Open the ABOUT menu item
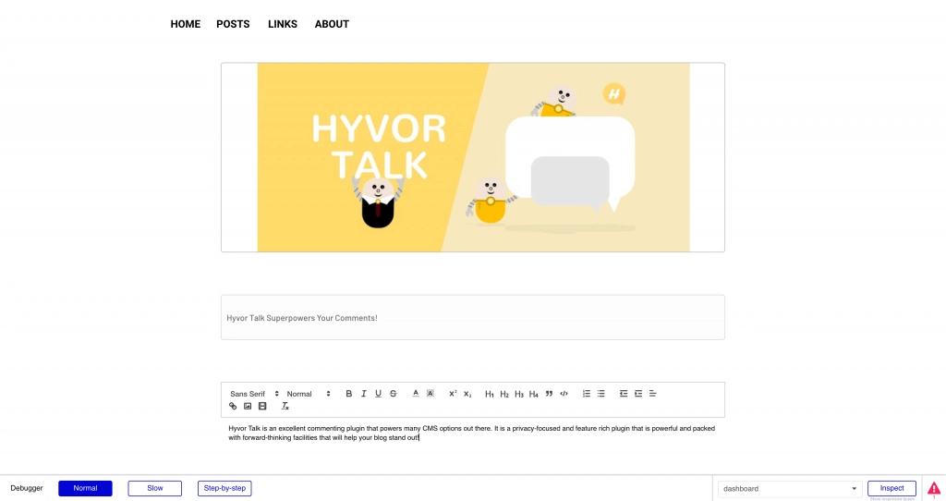This screenshot has width=946, height=501. (x=332, y=24)
